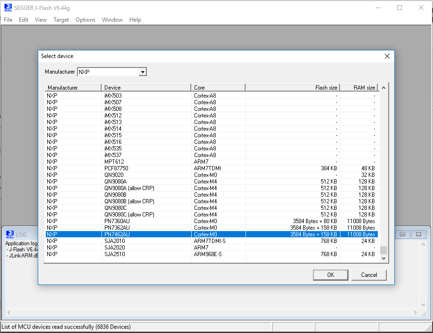
Task: Select the QN9020 device row
Action: click(212, 175)
